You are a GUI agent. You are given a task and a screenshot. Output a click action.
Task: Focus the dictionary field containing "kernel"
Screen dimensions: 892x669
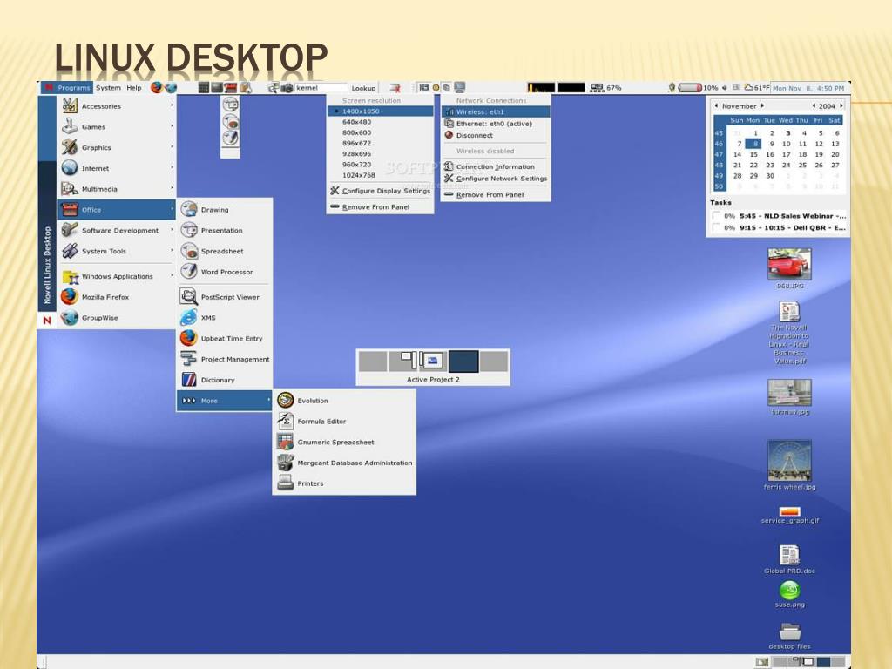point(321,88)
